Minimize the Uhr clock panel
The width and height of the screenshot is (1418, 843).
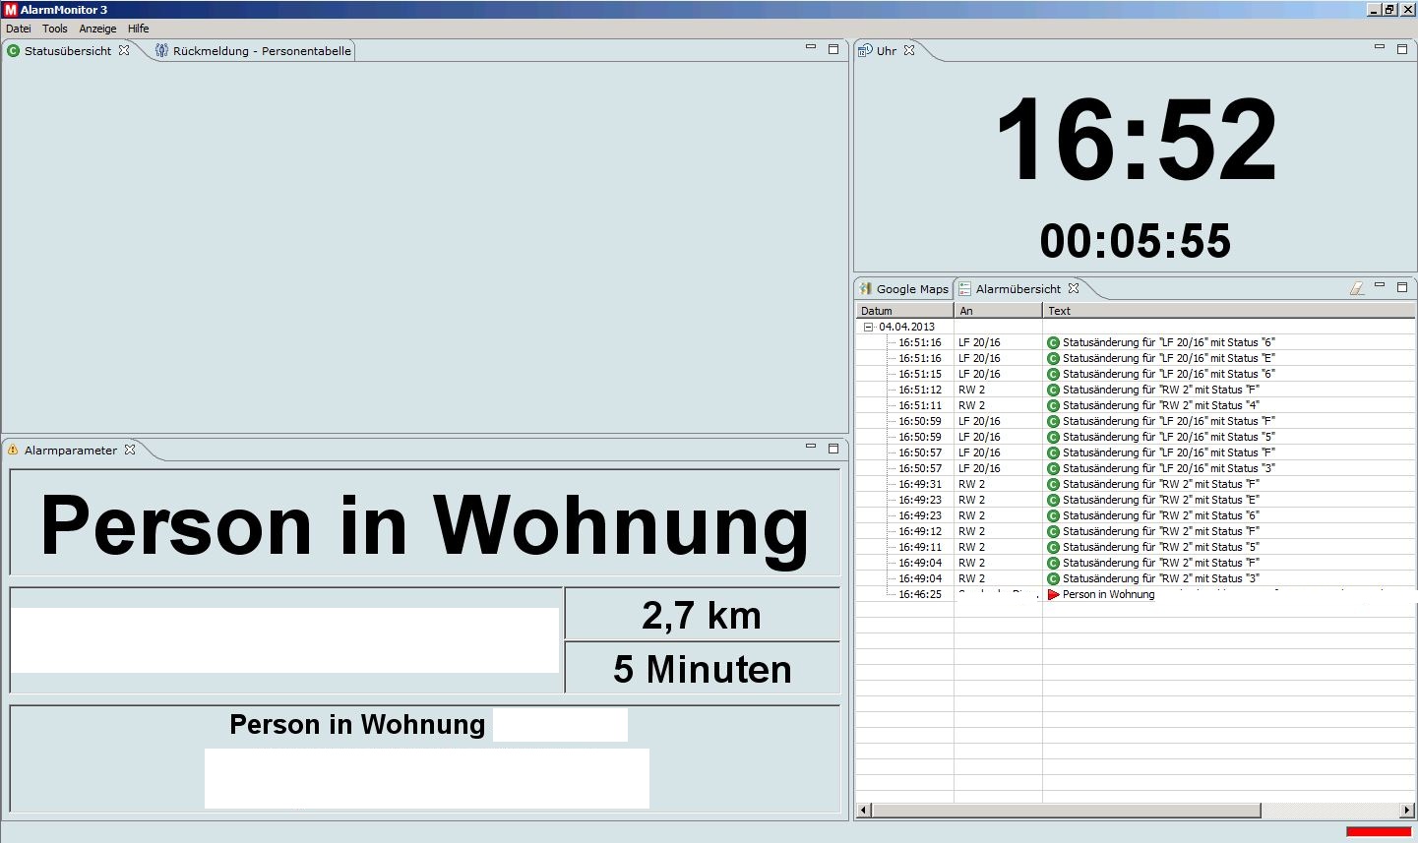point(1379,48)
